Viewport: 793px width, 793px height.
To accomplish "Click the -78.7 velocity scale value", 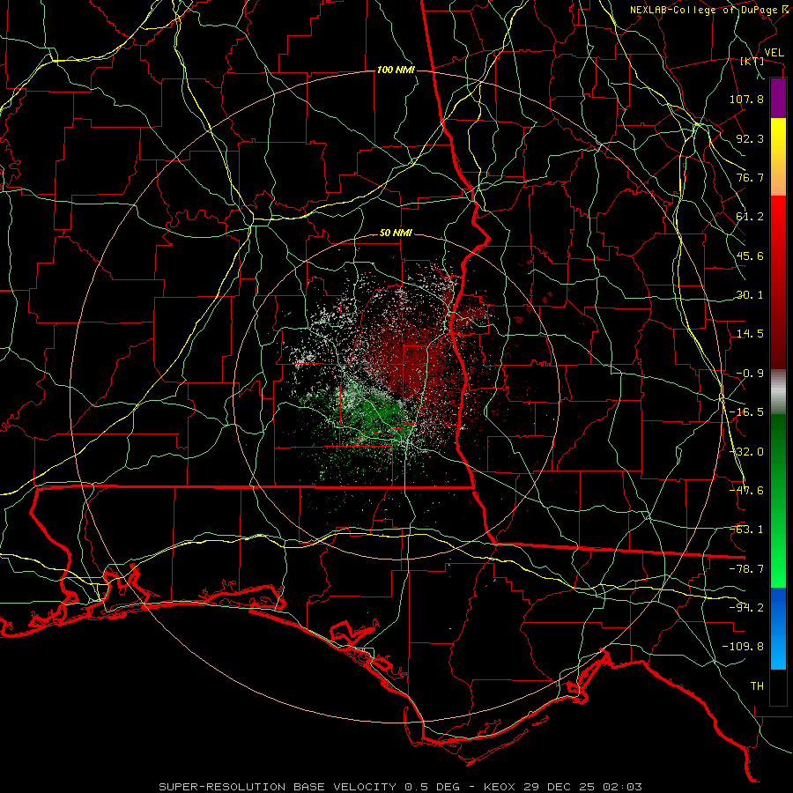I will [x=746, y=569].
